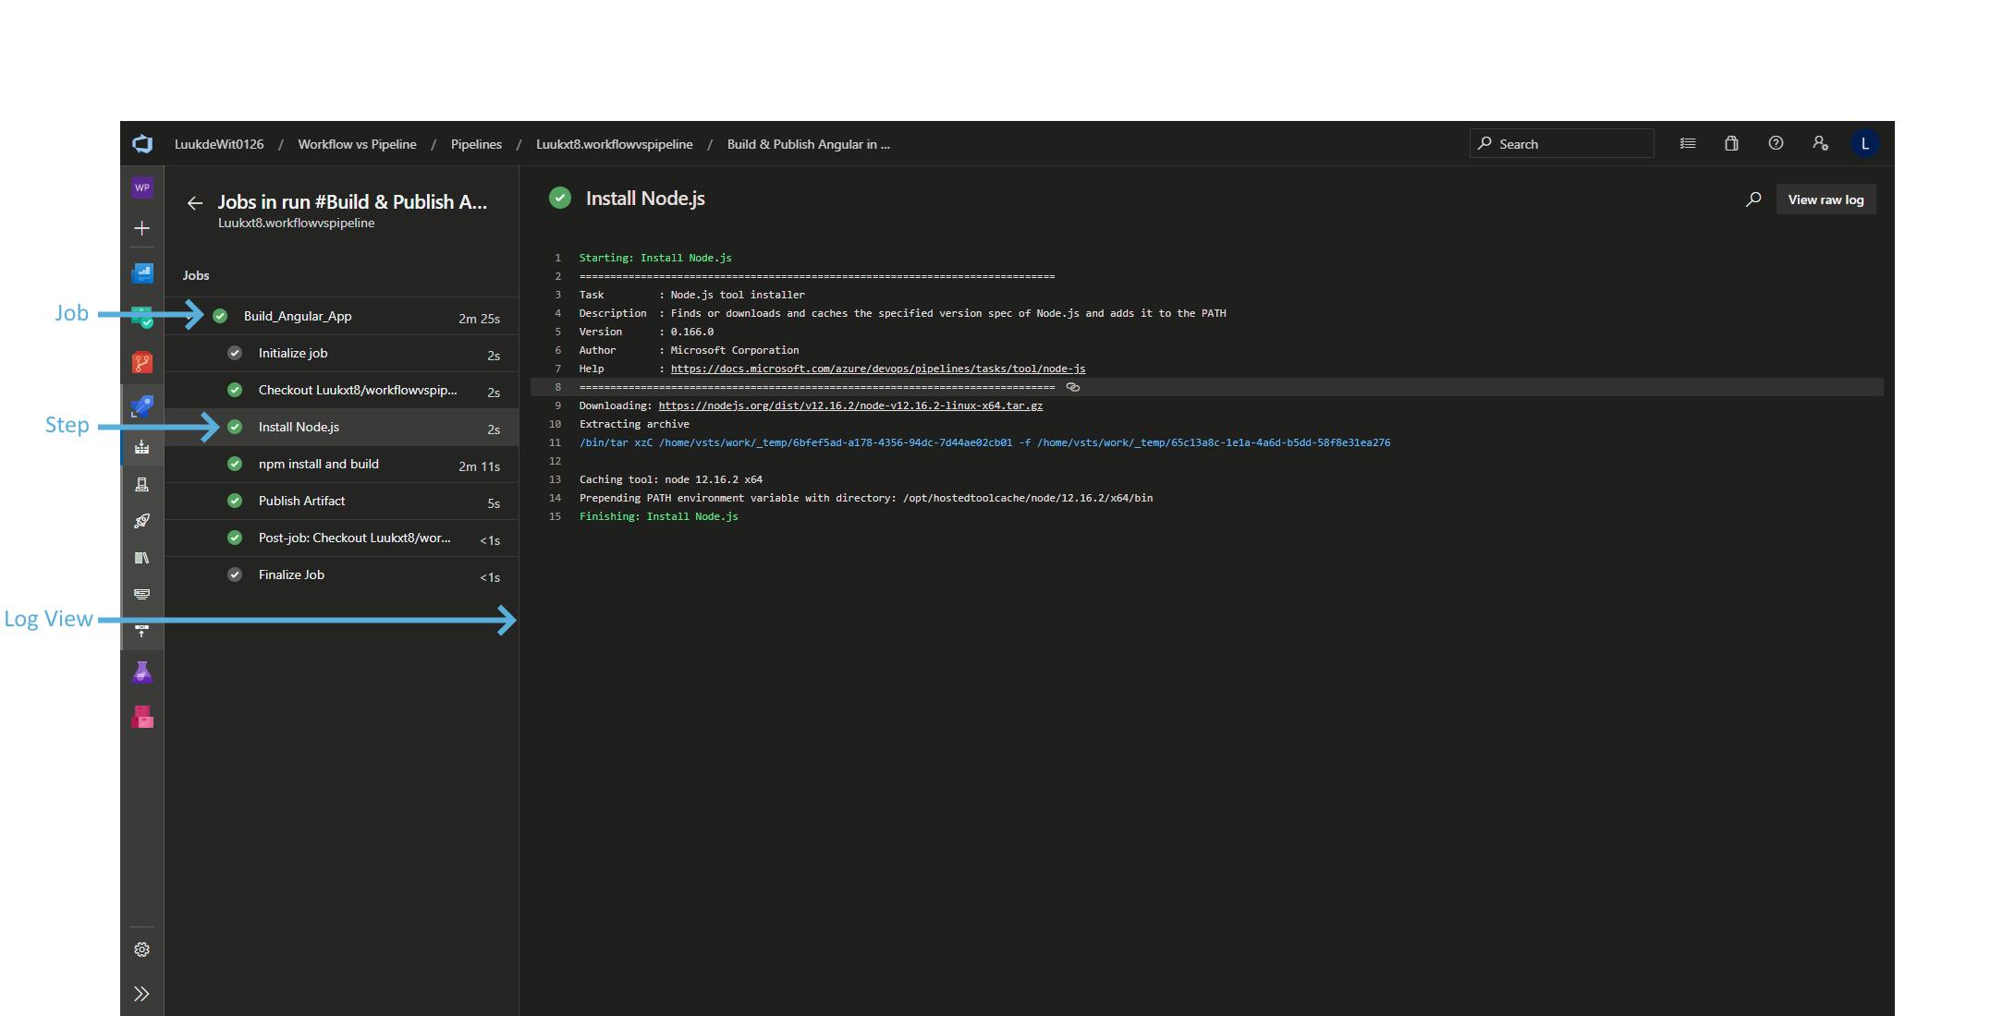Select the Publish Artifact step
Screen dimensions: 2015x1016
pyautogui.click(x=301, y=501)
